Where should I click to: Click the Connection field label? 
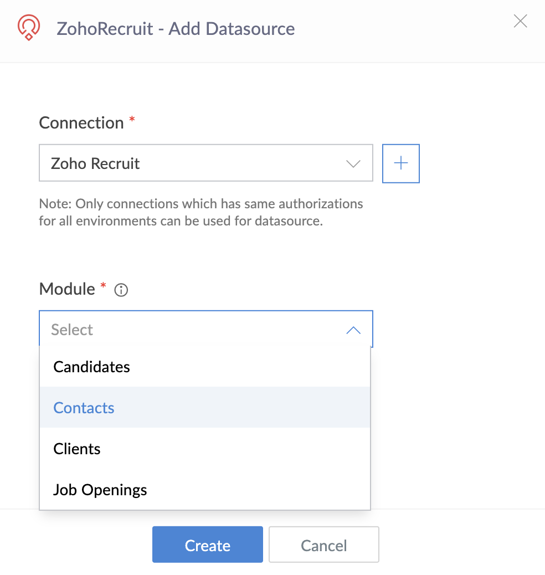pos(81,122)
